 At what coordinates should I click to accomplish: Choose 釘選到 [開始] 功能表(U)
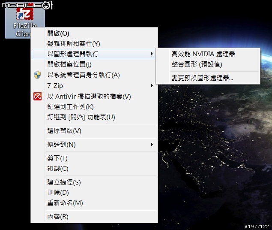pyautogui.click(x=94, y=117)
